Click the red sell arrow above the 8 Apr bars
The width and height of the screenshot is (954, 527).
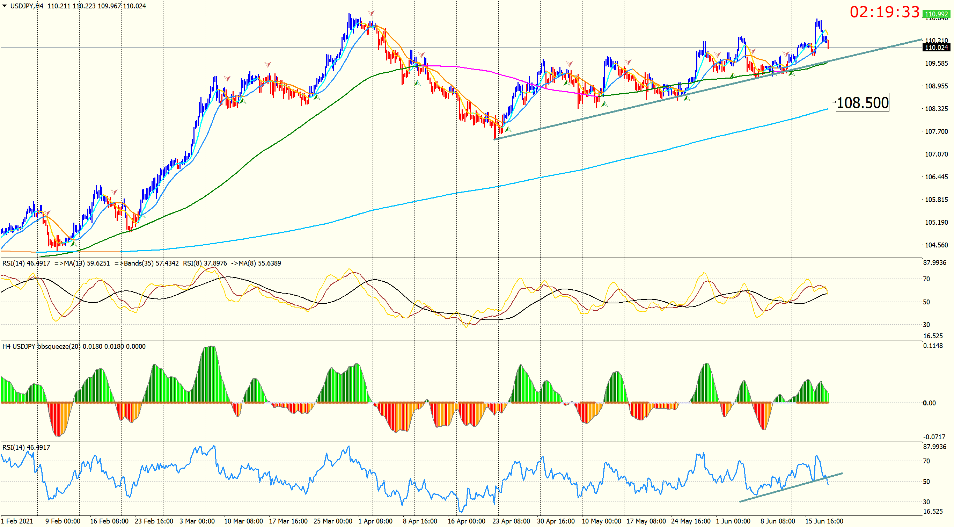[x=421, y=55]
